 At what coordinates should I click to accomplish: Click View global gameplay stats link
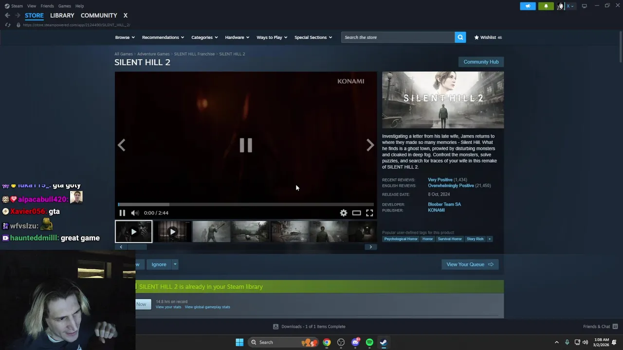207,307
